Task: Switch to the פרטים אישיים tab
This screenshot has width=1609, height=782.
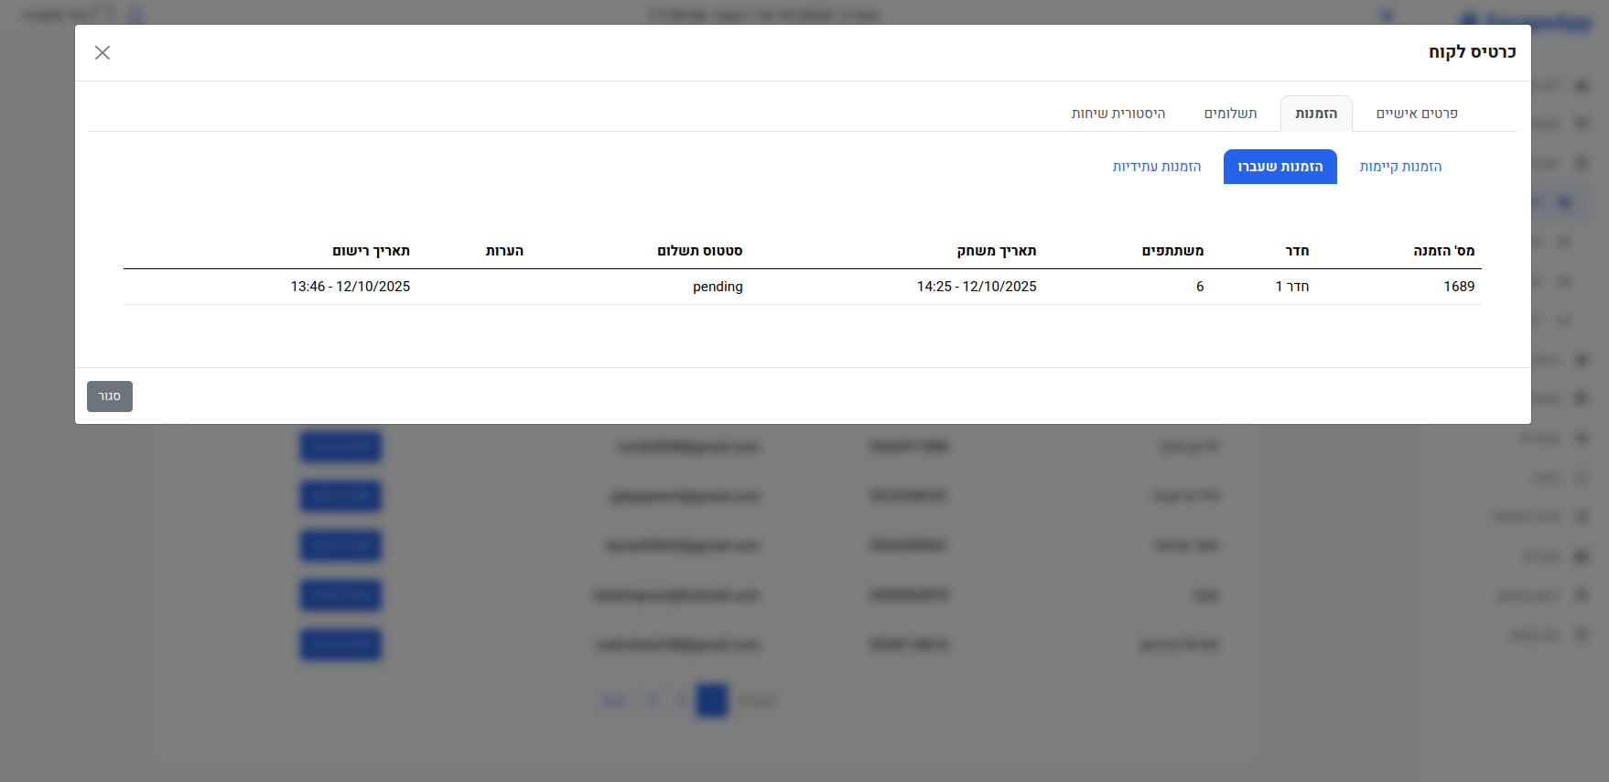Action: click(x=1416, y=114)
